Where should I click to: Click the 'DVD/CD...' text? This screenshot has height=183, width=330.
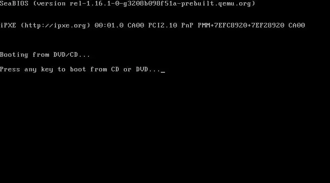point(71,54)
